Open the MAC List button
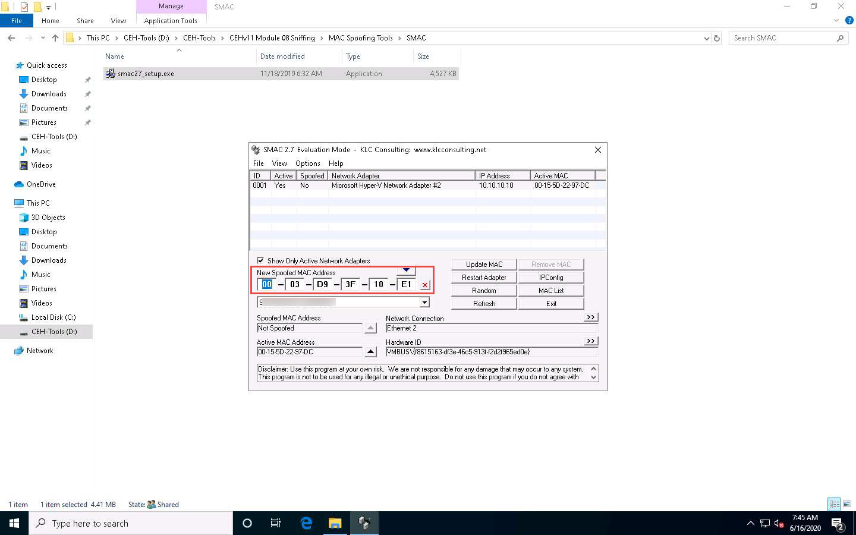 tap(551, 291)
